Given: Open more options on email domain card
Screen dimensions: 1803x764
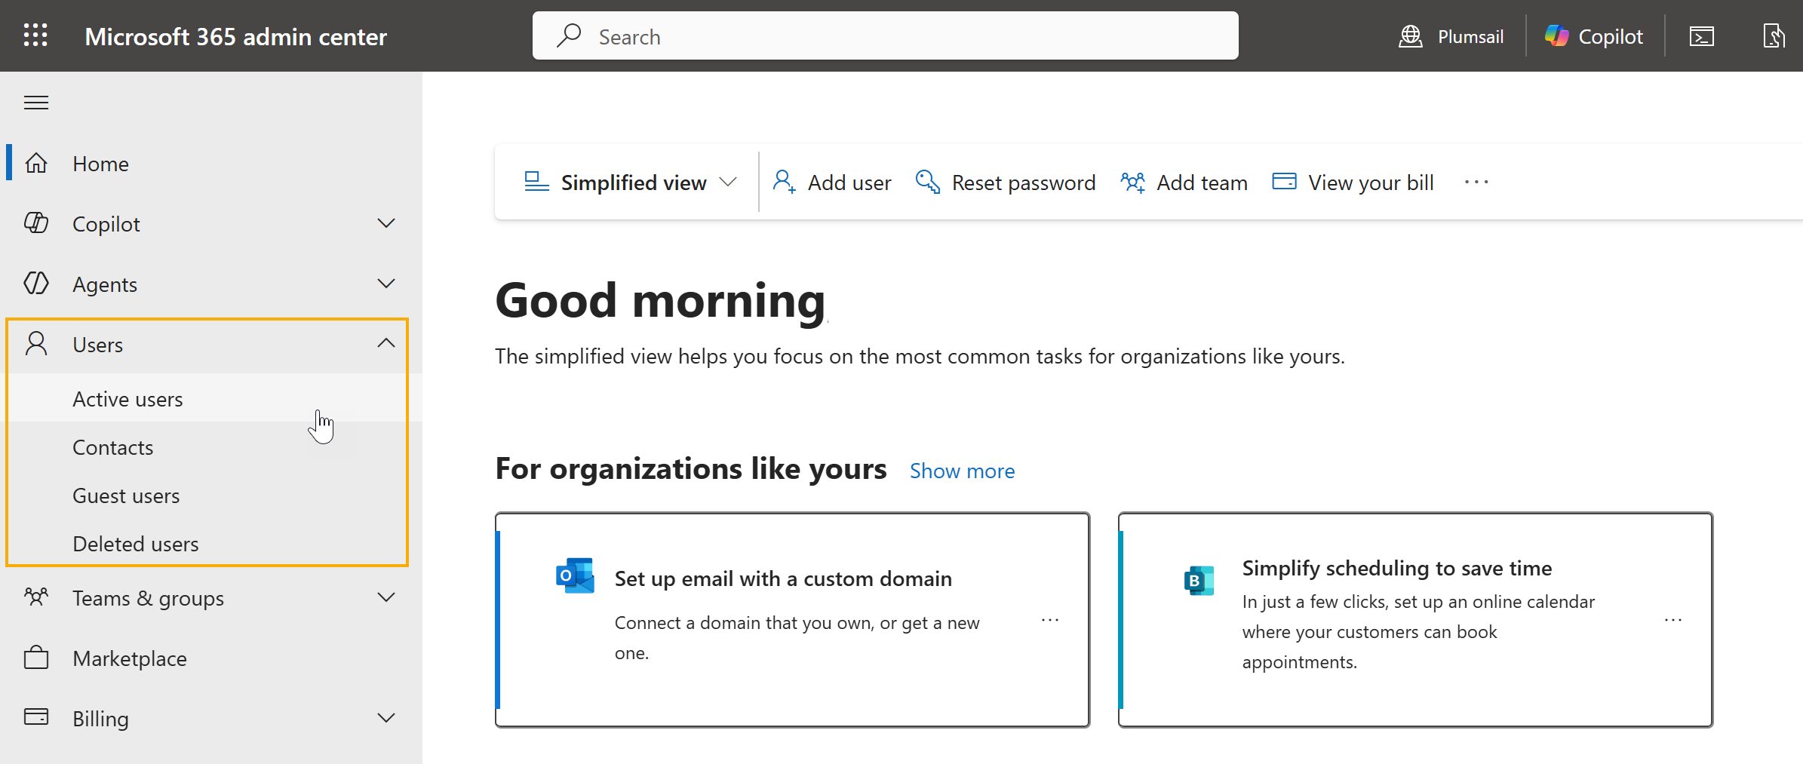Looking at the screenshot, I should pyautogui.click(x=1050, y=620).
